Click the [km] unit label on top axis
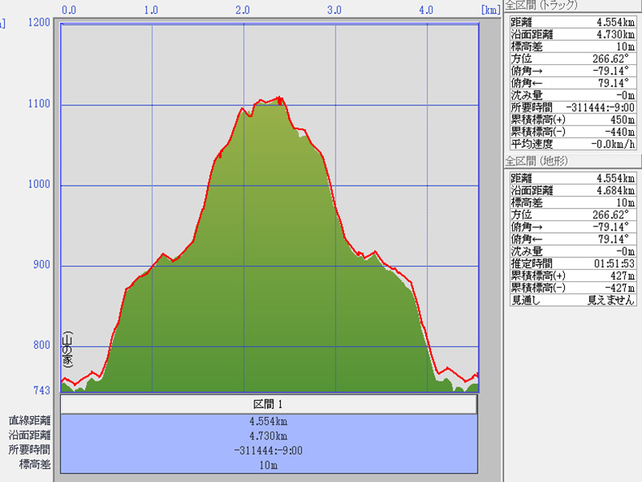The image size is (642, 482). (490, 10)
